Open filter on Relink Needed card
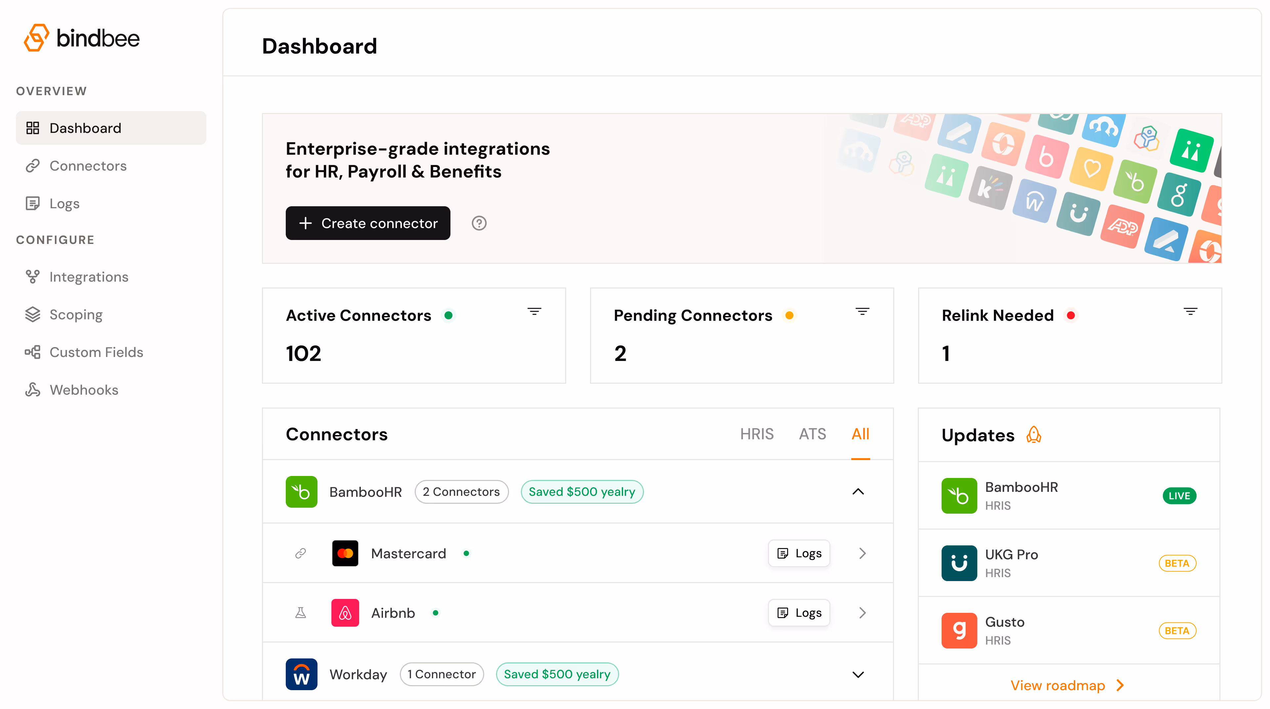Viewport: 1270px width, 709px height. 1190,311
